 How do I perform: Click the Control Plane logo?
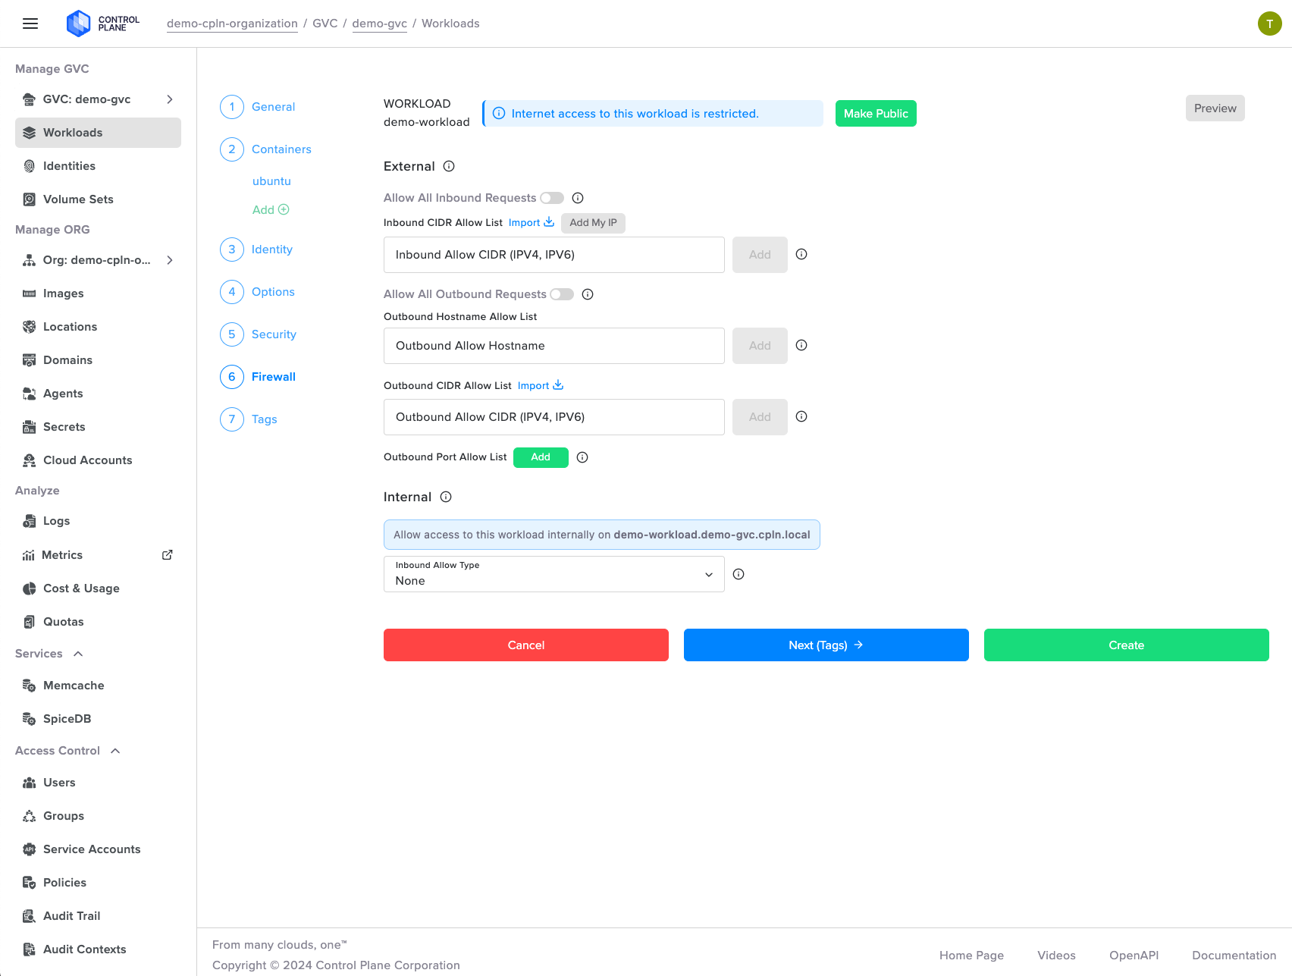coord(79,23)
